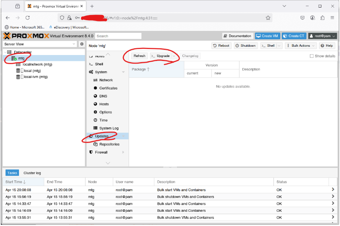Click the Create VM button

tap(267, 36)
